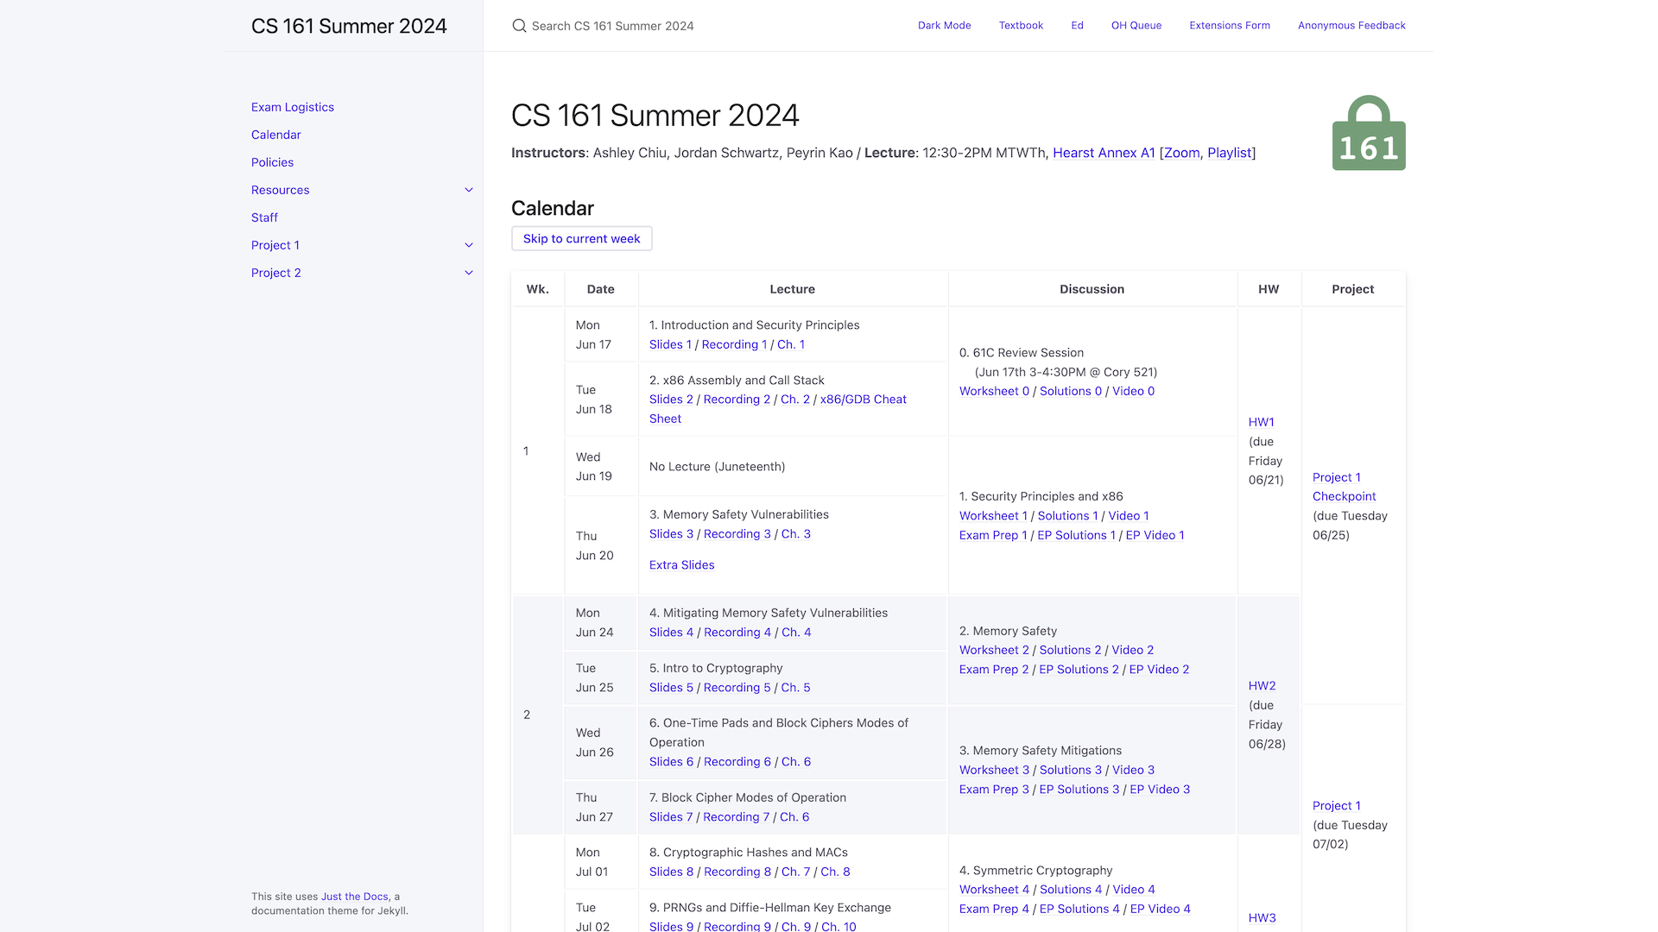Open the x86/GDB Cheat Sheet link
The image size is (1658, 932).
click(x=863, y=400)
